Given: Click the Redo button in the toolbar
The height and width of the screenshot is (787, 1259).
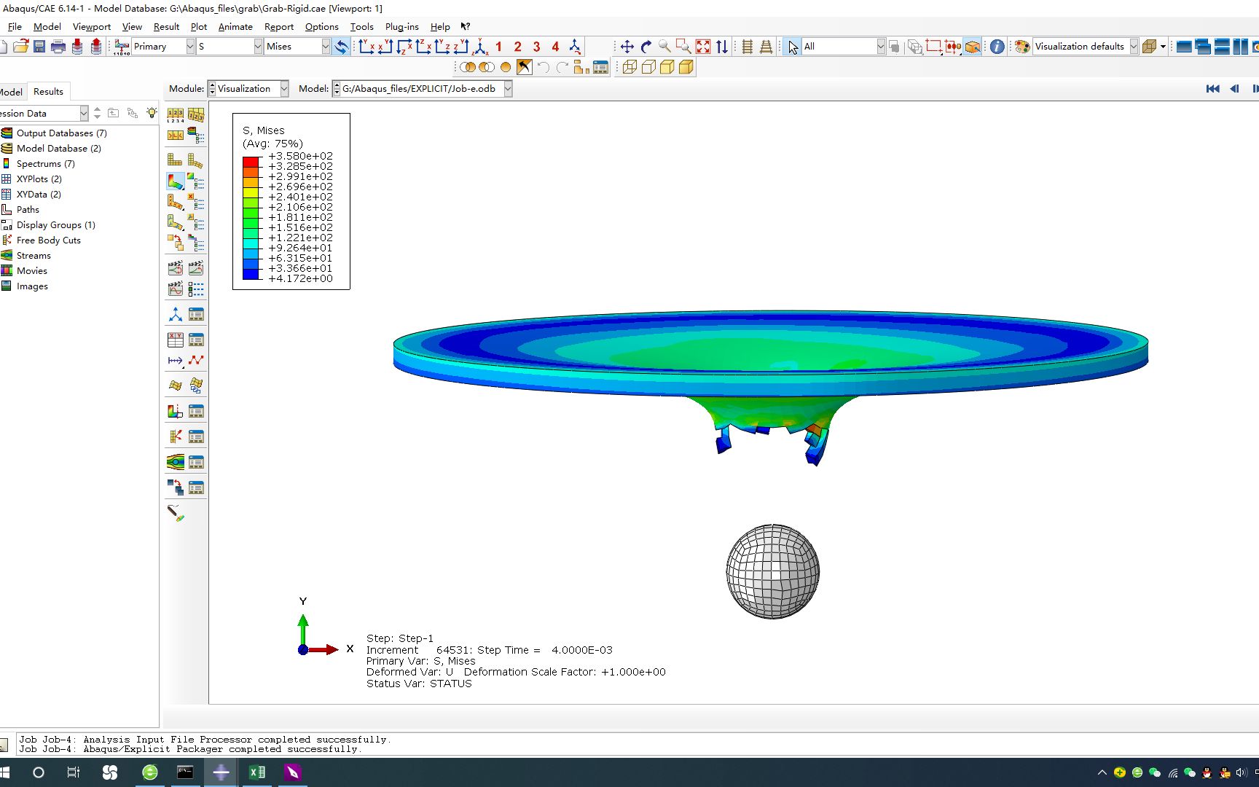Looking at the screenshot, I should (x=562, y=67).
